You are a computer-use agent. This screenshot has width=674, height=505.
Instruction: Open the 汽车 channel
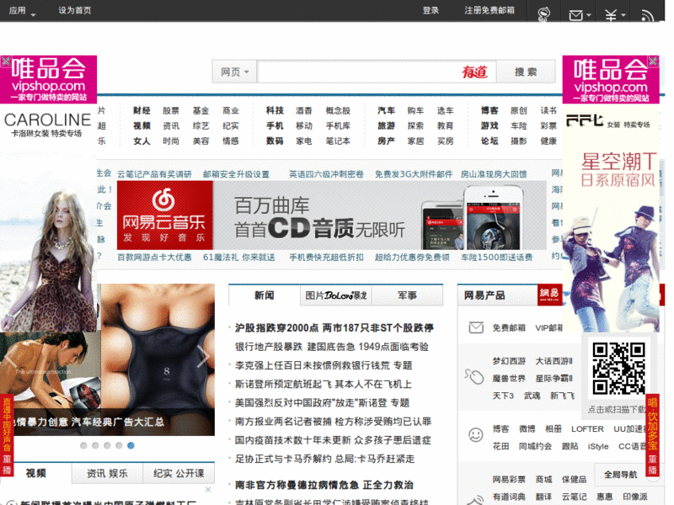pos(386,111)
